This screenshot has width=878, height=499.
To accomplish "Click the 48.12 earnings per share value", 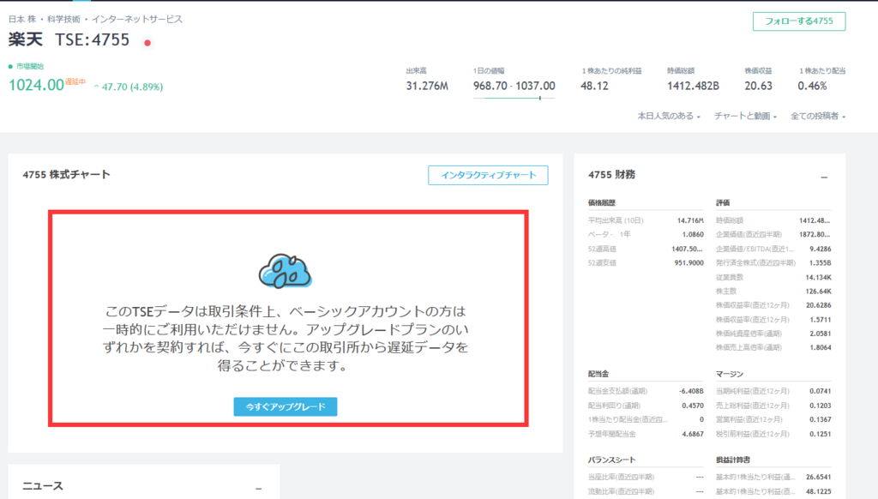I will [x=595, y=86].
